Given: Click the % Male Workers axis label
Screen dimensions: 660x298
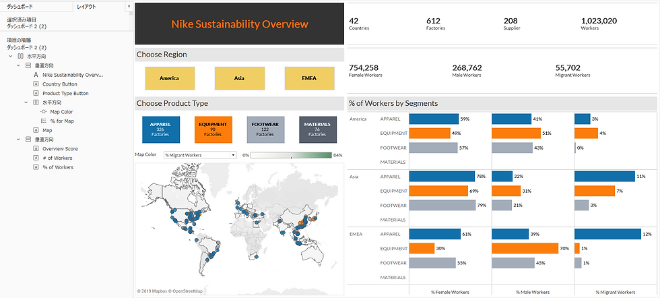Looking at the screenshot, I should click(x=533, y=292).
